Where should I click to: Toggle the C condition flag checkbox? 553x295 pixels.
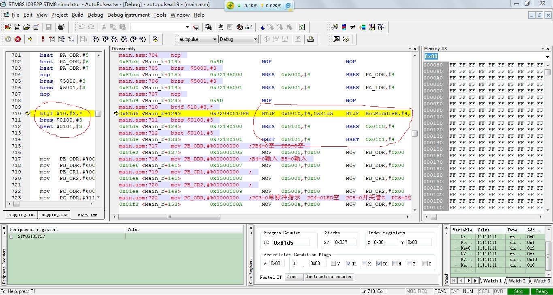425,264
